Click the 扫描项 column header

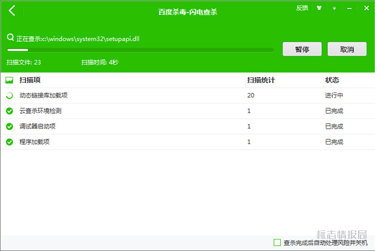tap(30, 80)
